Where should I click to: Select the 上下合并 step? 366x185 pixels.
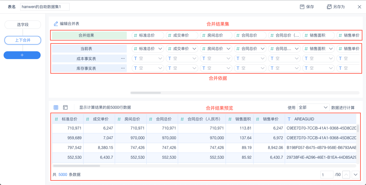point(23,40)
